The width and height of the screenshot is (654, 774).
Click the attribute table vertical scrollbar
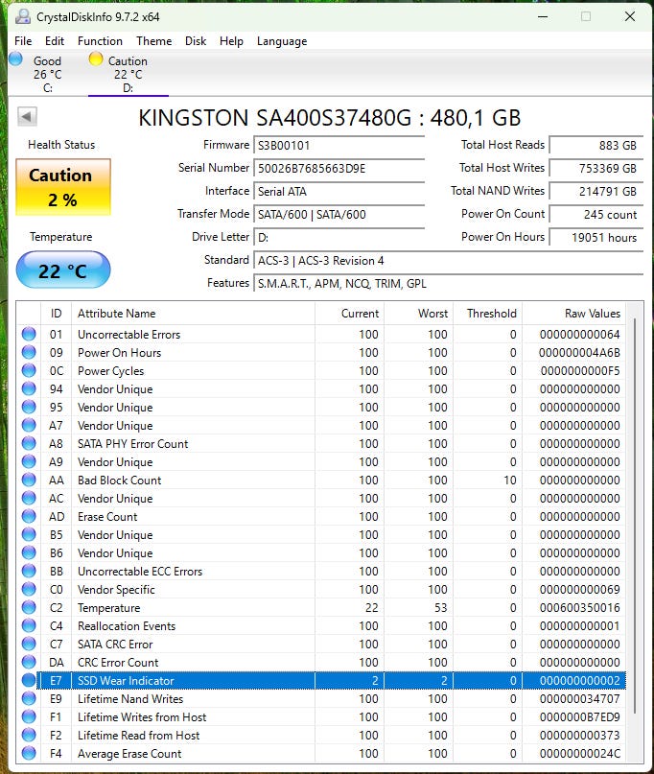(x=635, y=517)
